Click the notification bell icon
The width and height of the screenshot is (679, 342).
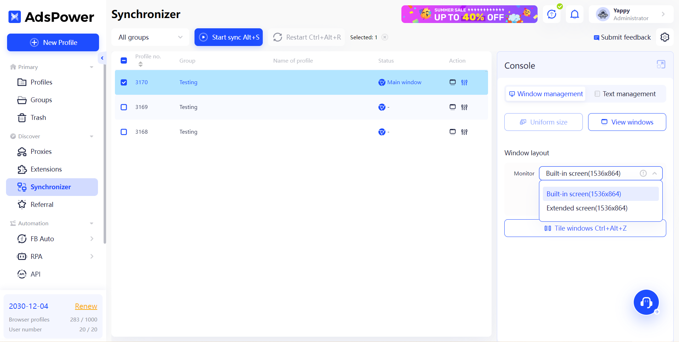pos(574,14)
